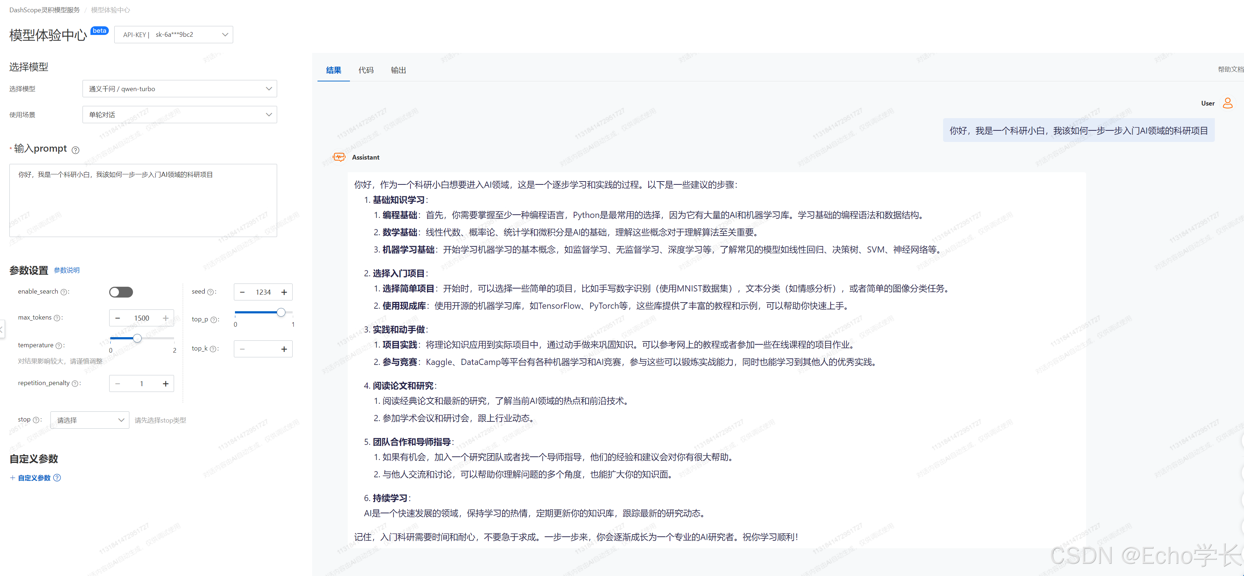Decrease seed value with minus button
1244x576 pixels.
coord(243,292)
